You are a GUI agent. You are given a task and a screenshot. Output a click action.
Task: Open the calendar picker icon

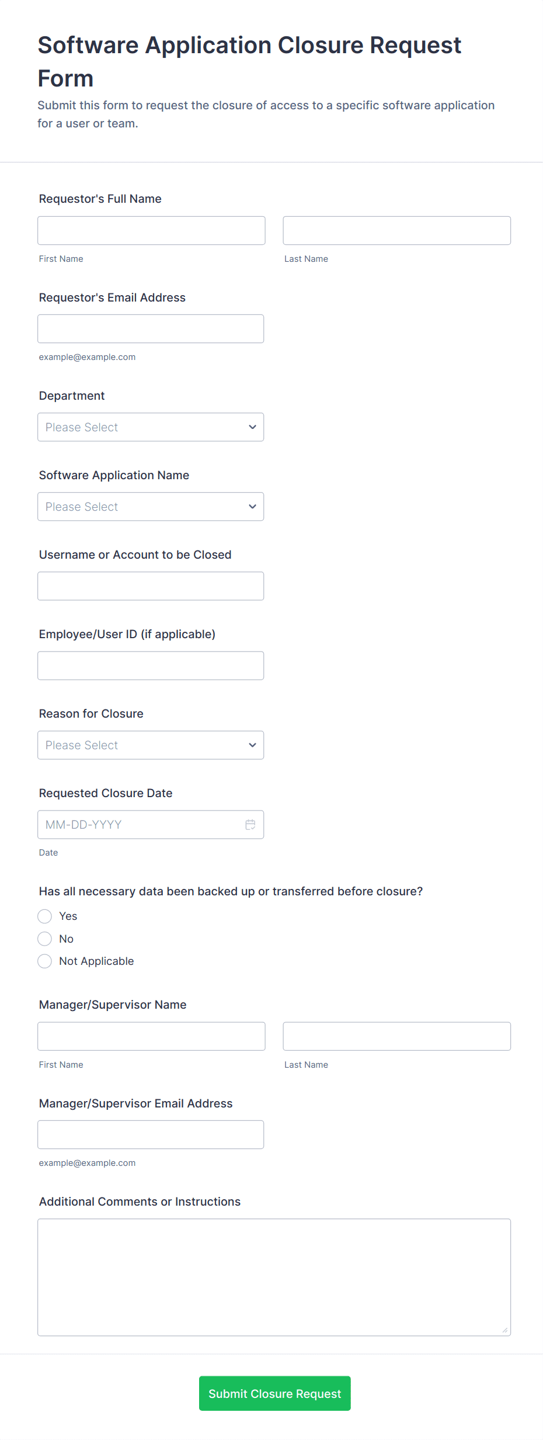pos(250,825)
